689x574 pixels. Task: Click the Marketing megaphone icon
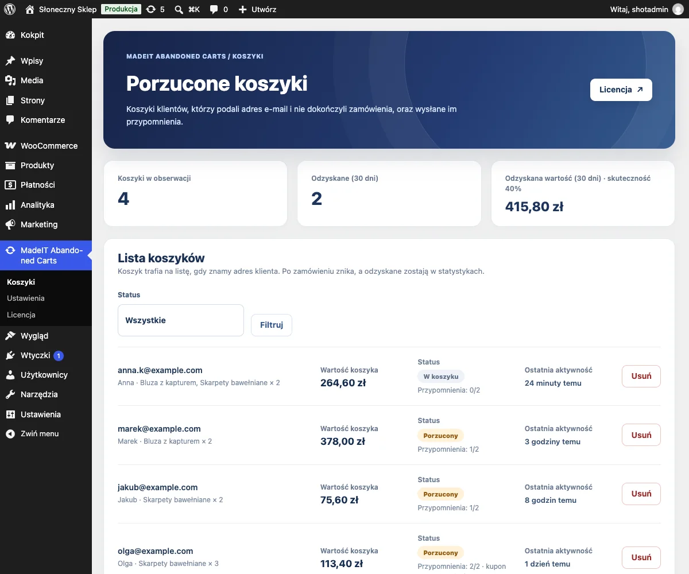10,224
